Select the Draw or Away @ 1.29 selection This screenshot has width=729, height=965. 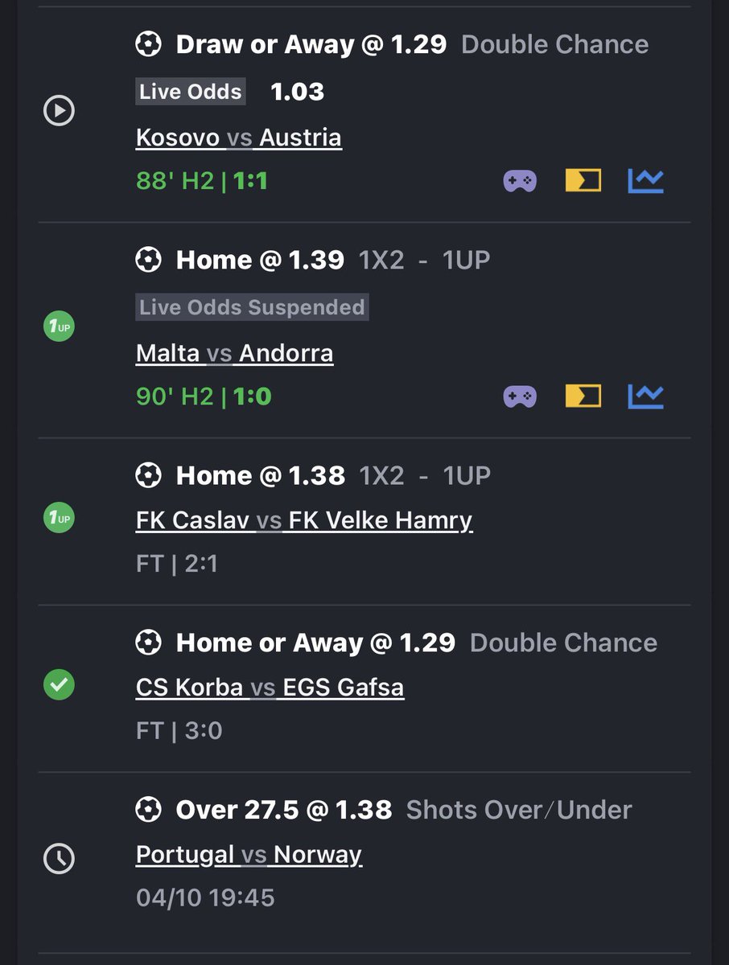click(311, 44)
